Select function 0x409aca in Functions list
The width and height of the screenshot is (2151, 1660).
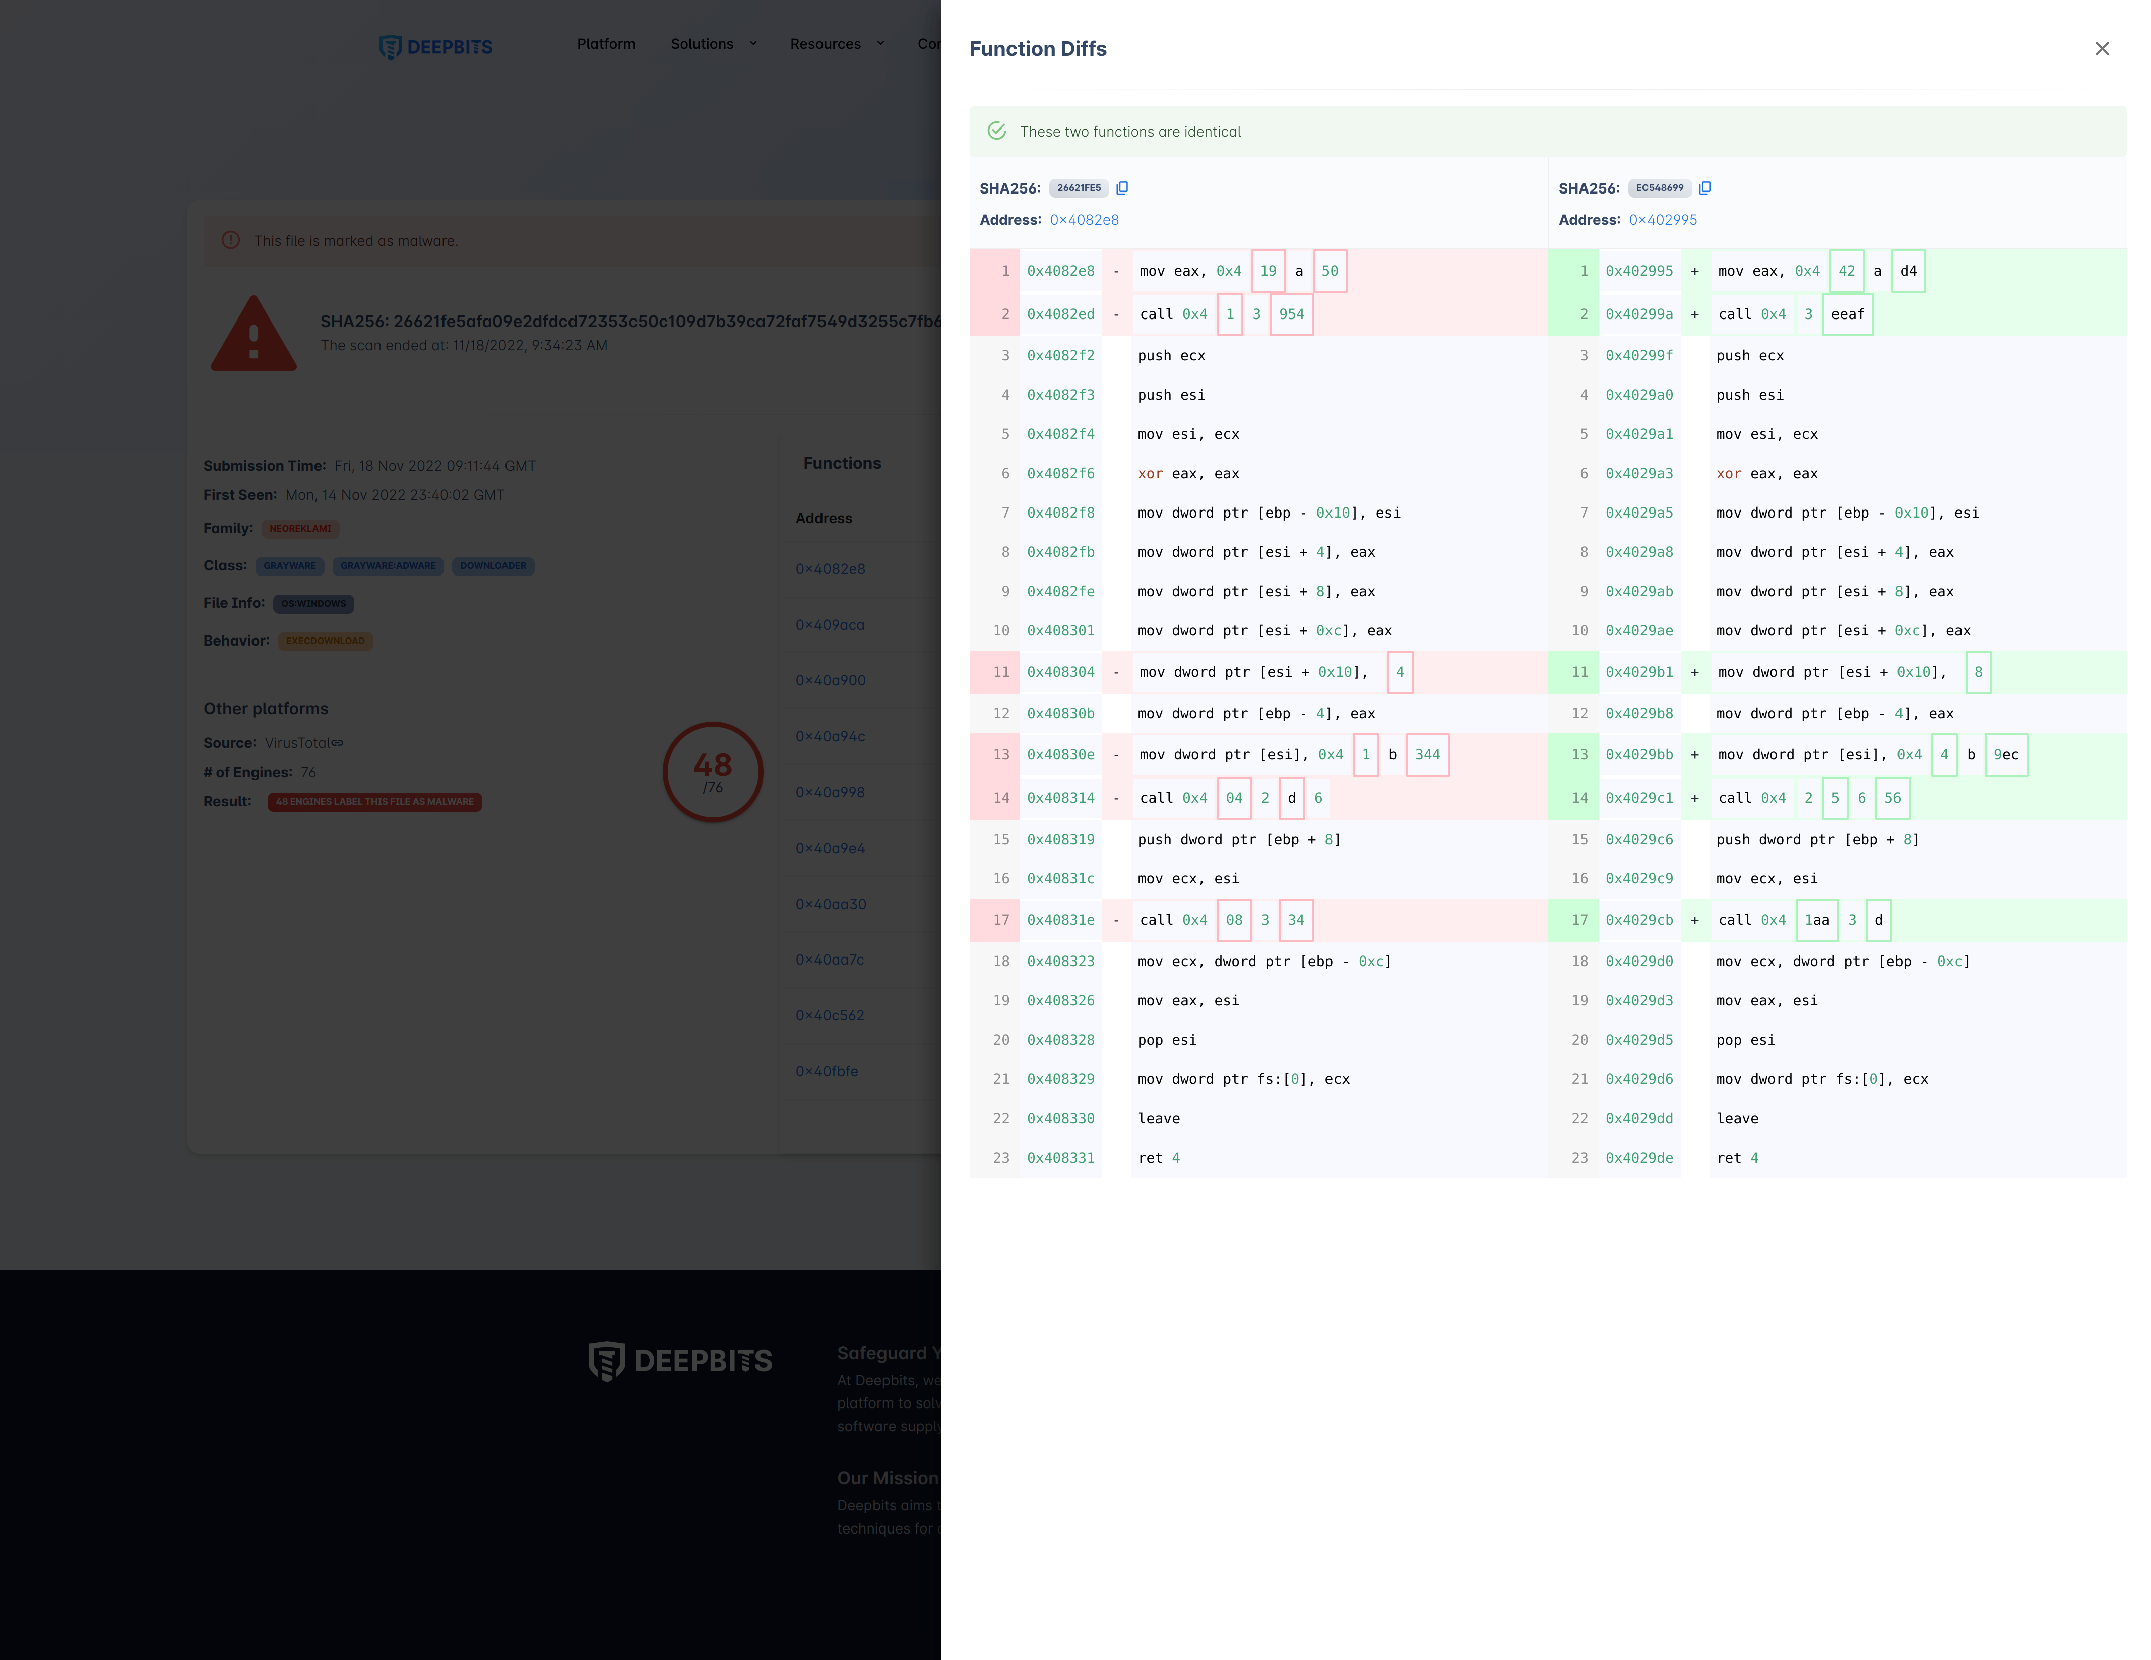tap(830, 625)
